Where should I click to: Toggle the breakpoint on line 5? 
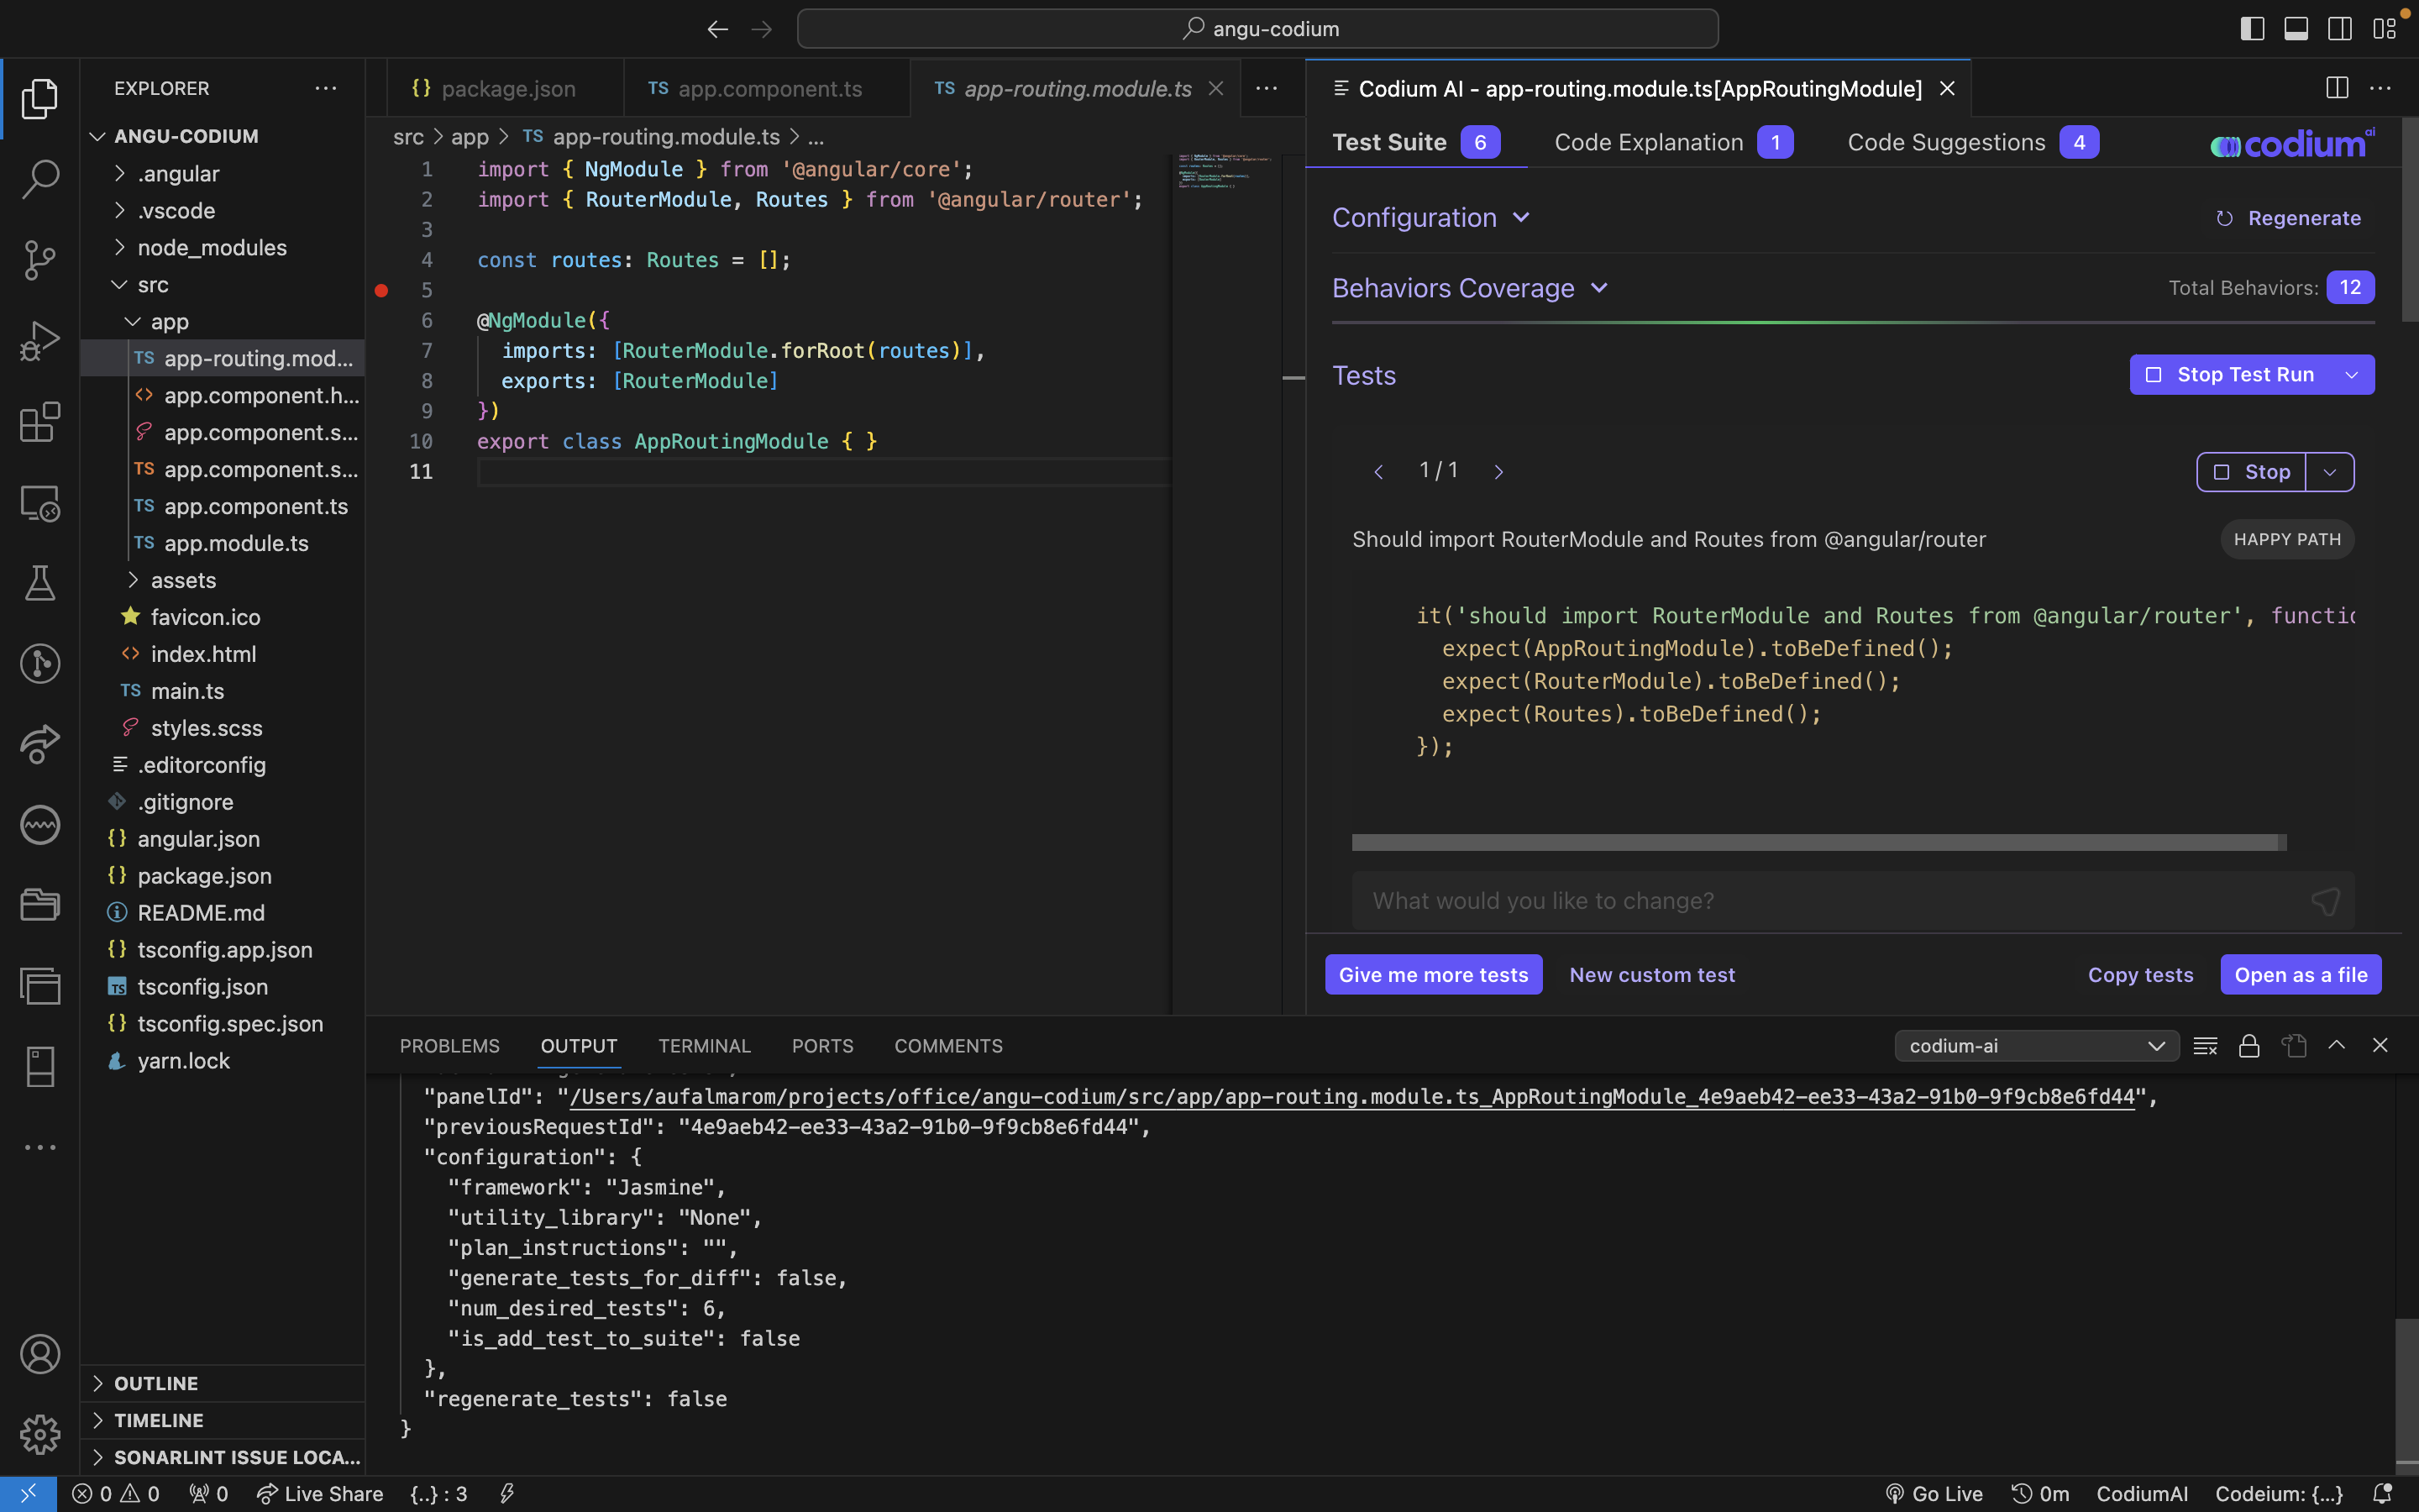tap(383, 290)
